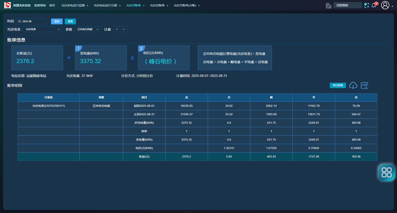The image size is (397, 213).
Task: Open the floating grid menu button
Action: pos(386,172)
